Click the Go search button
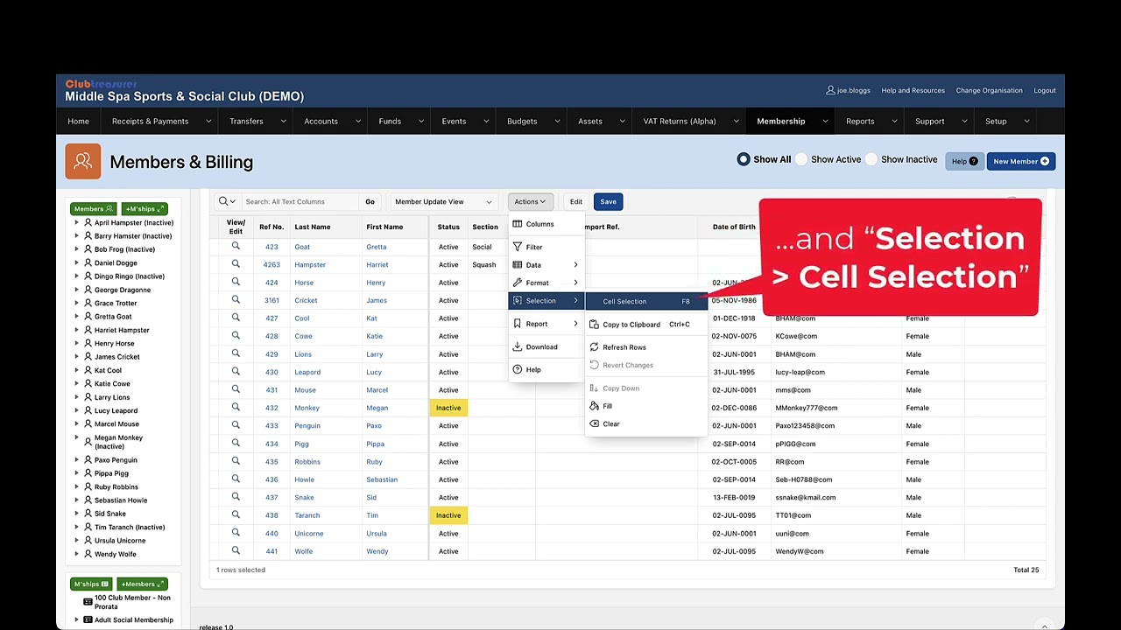The width and height of the screenshot is (1121, 630). [x=370, y=201]
